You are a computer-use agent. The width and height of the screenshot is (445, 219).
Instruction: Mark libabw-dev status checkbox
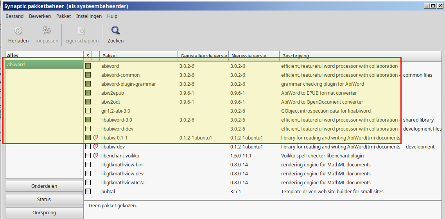pos(88,147)
